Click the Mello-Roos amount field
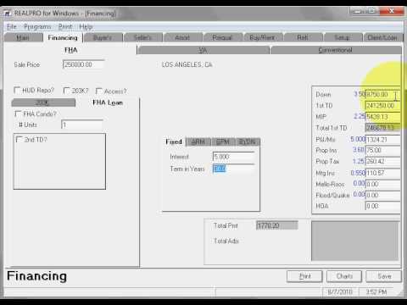The height and width of the screenshot is (305, 407). 383,184
